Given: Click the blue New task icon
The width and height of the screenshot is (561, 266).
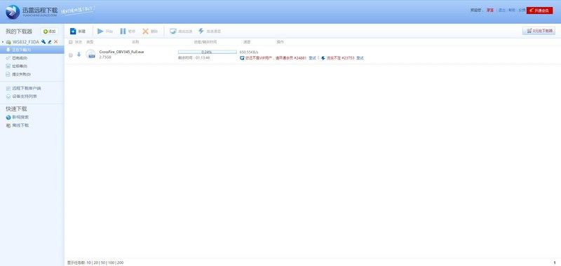Looking at the screenshot, I should coord(73,31).
